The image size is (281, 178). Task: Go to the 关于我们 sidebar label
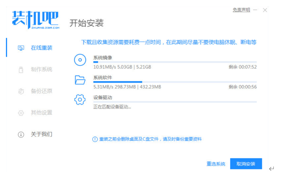(42, 134)
